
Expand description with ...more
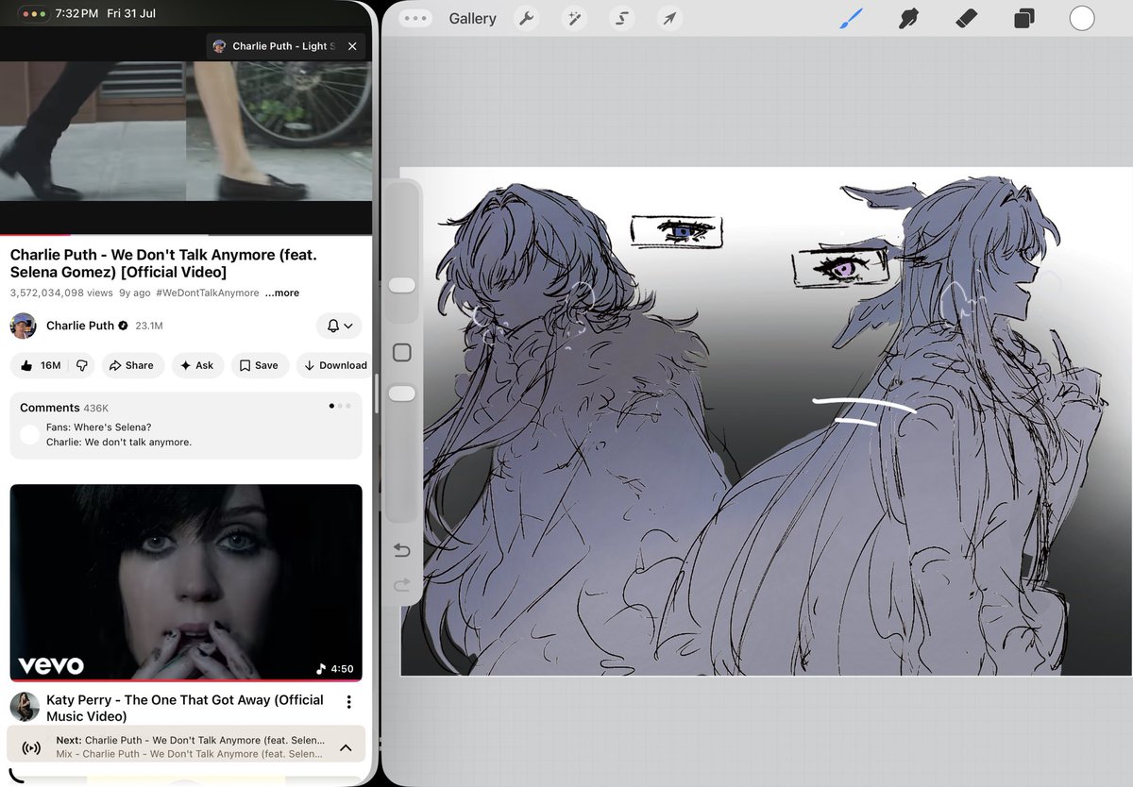[282, 293]
